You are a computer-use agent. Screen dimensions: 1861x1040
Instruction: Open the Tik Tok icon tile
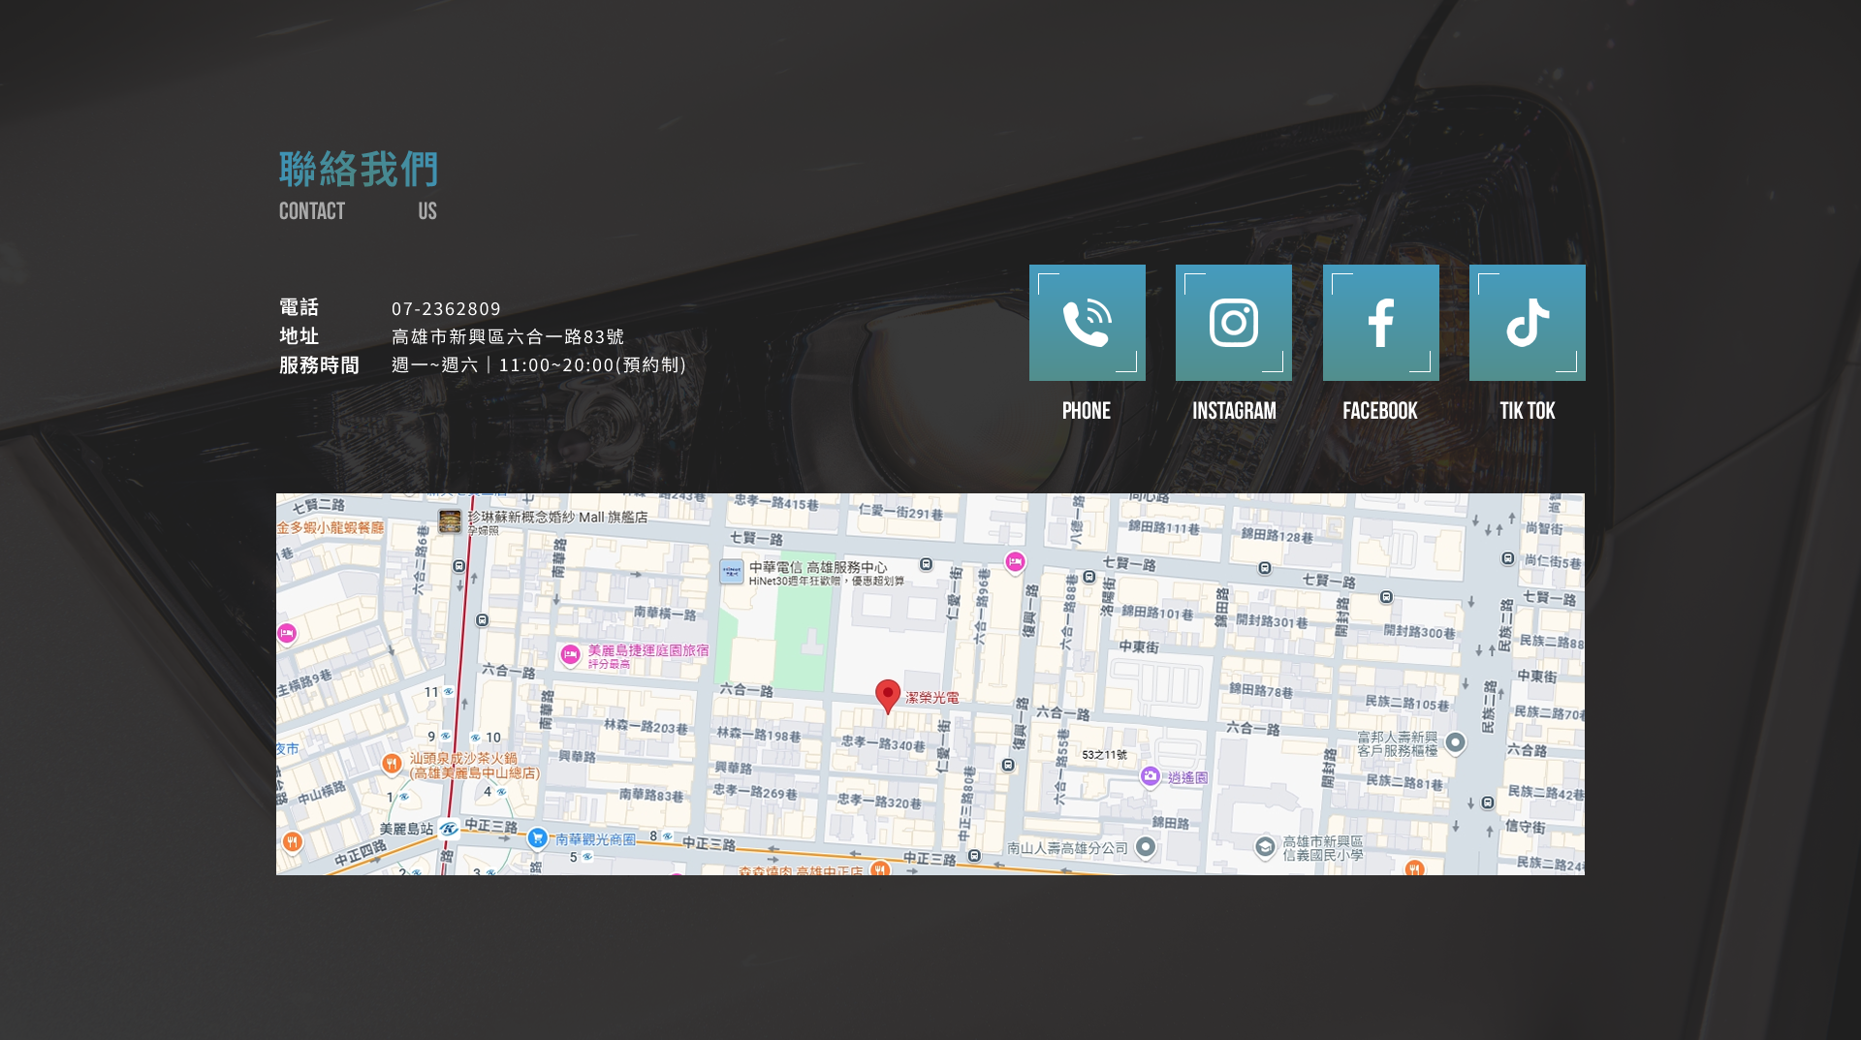(1527, 323)
